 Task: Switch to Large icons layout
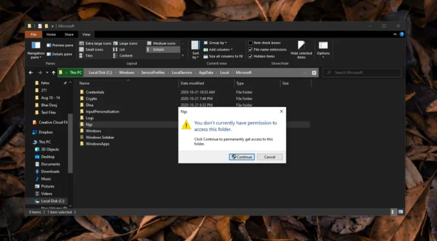pyautogui.click(x=126, y=44)
